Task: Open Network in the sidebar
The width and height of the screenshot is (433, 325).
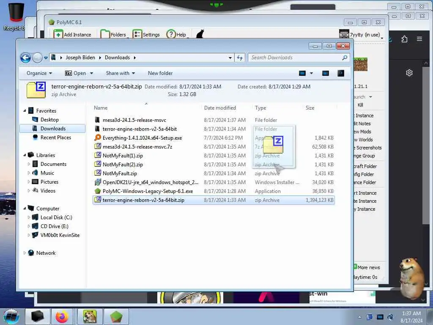Action: (46, 253)
